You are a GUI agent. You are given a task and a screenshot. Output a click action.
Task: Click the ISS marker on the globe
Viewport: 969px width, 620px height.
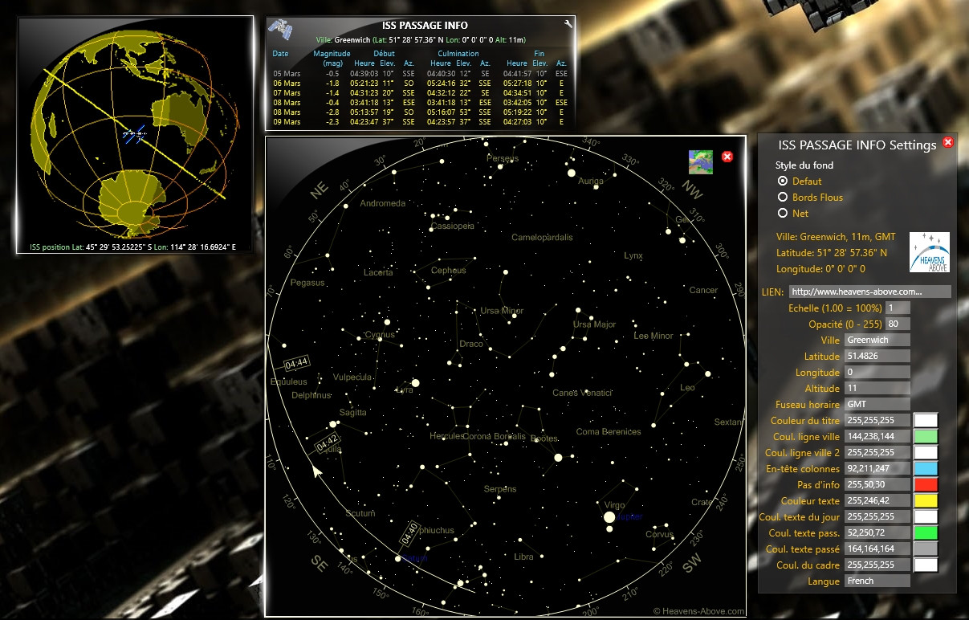pyautogui.click(x=134, y=134)
